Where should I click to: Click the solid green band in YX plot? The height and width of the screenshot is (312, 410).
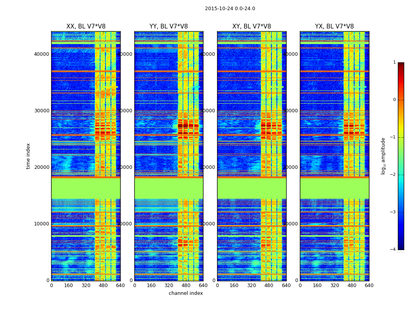pos(334,188)
